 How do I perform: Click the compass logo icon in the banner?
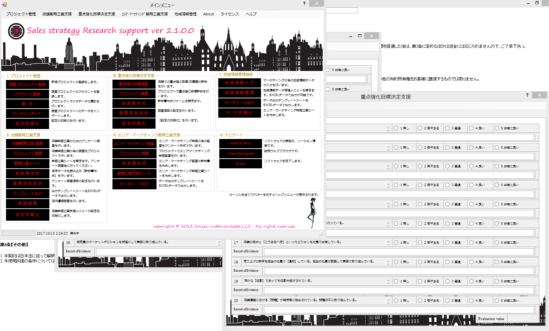pos(16,31)
